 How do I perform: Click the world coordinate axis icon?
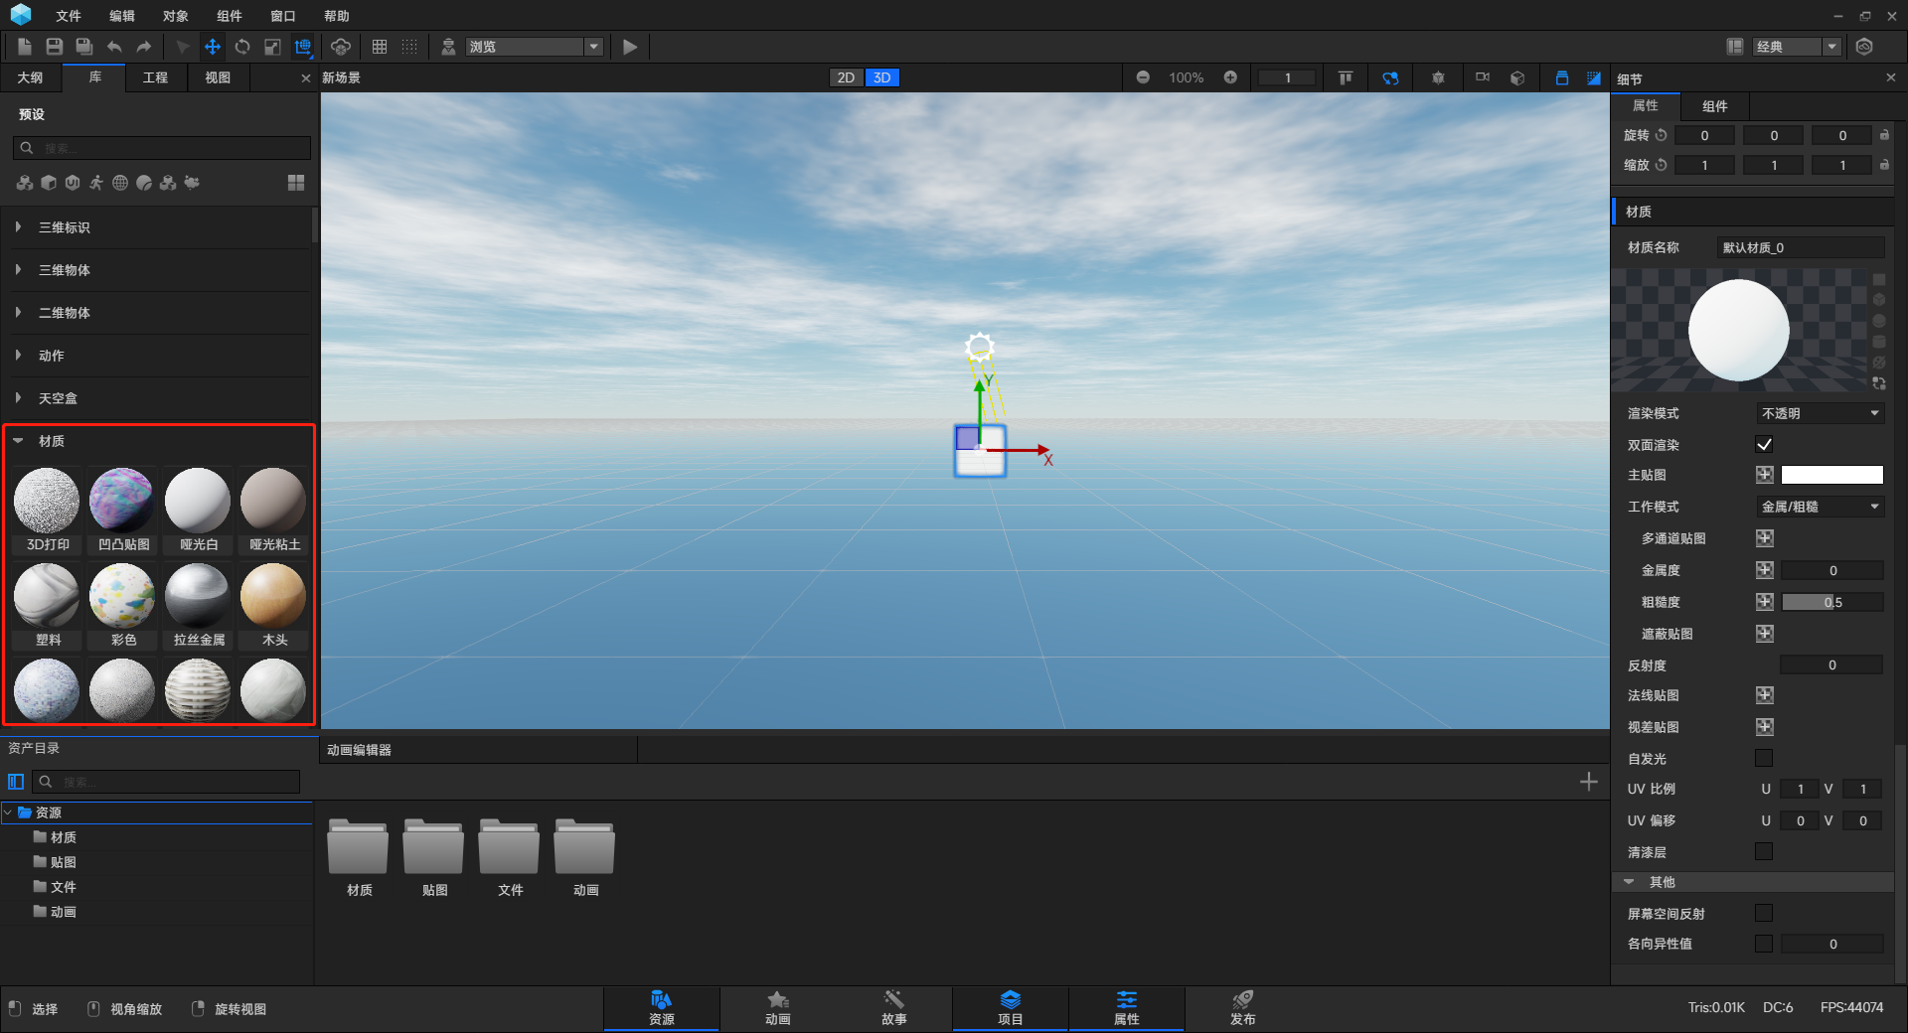[x=303, y=47]
